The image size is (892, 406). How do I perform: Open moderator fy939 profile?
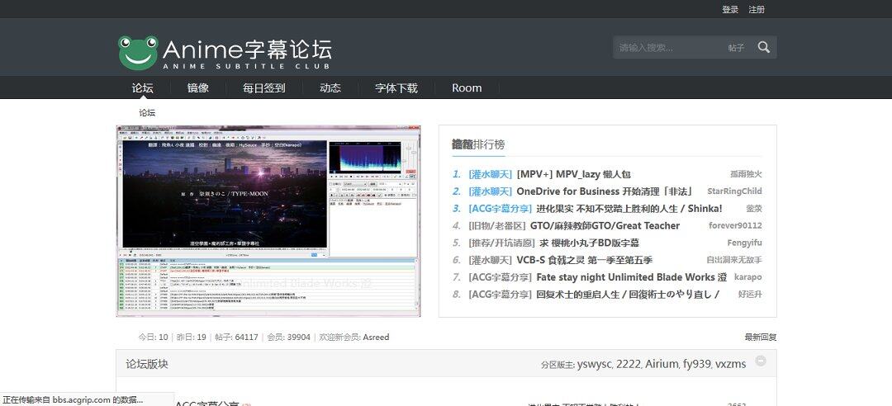[x=697, y=365]
